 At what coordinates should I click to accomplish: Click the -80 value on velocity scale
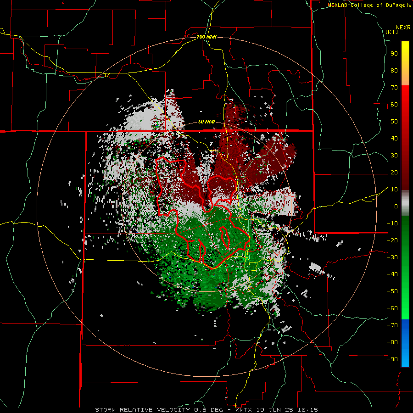[392, 342]
